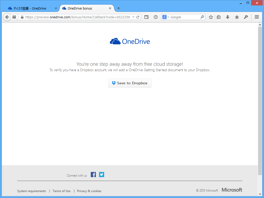Click the Save to Dropbox button

[130, 83]
